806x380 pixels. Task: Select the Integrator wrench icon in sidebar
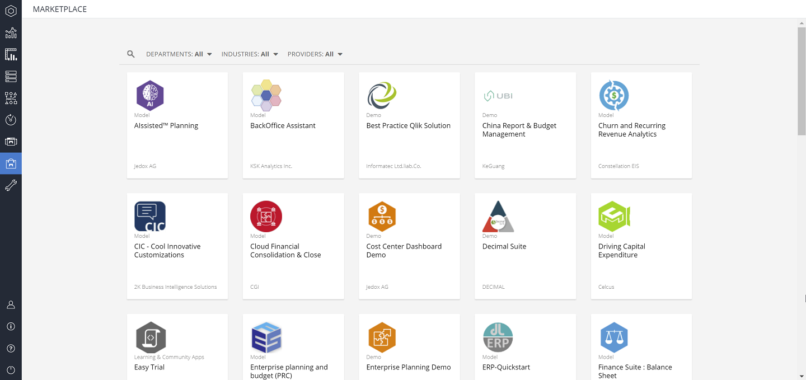pyautogui.click(x=11, y=185)
